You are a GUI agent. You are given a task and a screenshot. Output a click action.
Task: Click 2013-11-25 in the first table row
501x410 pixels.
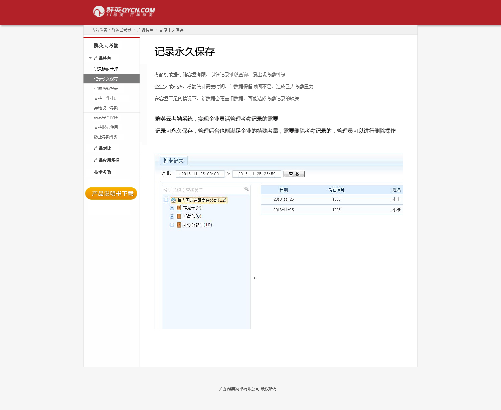point(284,199)
